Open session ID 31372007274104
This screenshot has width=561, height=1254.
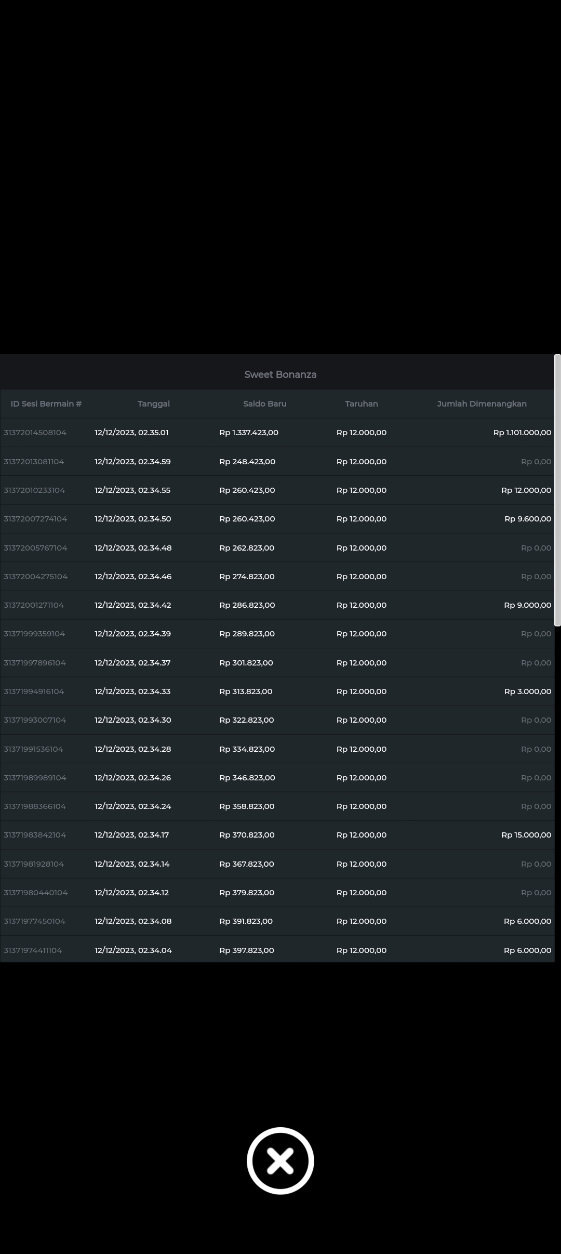(x=35, y=519)
